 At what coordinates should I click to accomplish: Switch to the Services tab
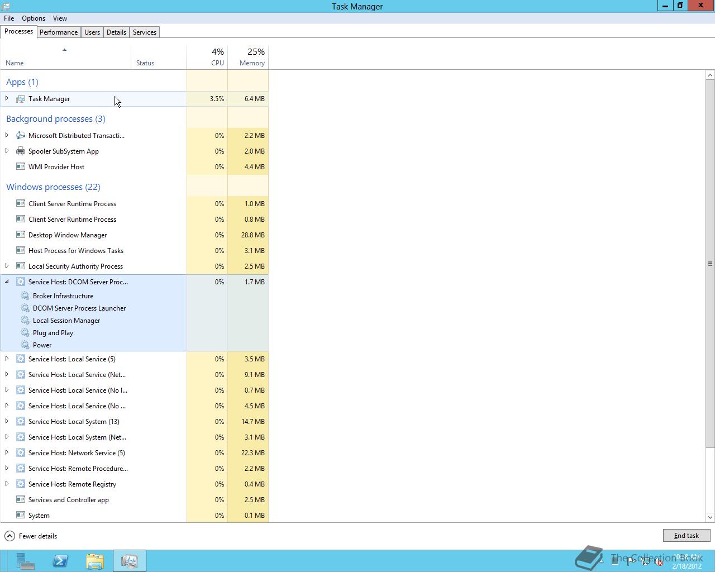(145, 32)
